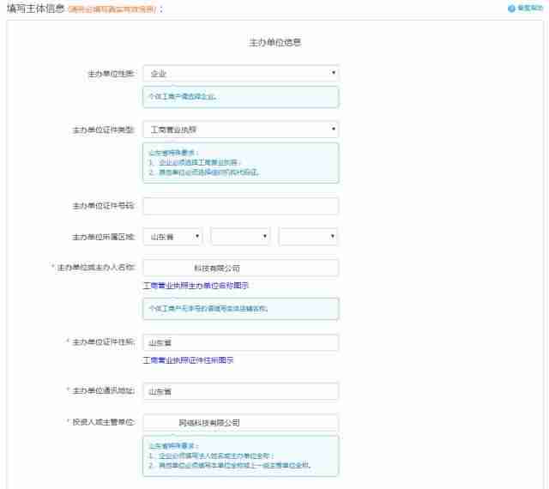Image resolution: width=549 pixels, height=489 pixels.
Task: Open the 工商营业执照证件住所图示 link
Action: point(189,360)
